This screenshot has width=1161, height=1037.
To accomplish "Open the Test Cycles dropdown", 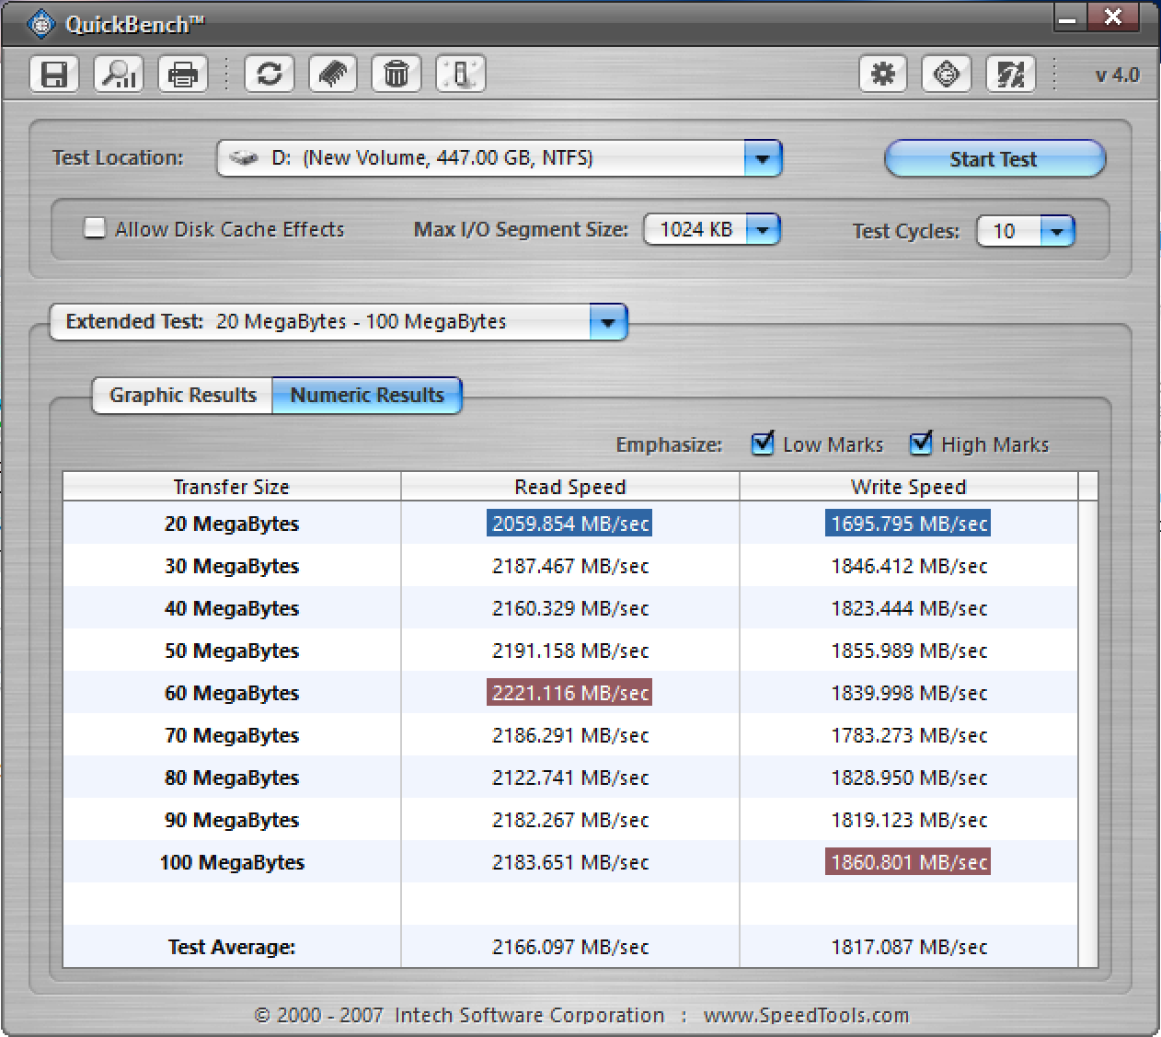I will (x=1057, y=231).
